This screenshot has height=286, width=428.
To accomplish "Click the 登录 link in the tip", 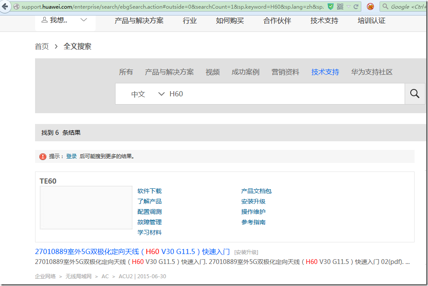I will click(71, 156).
